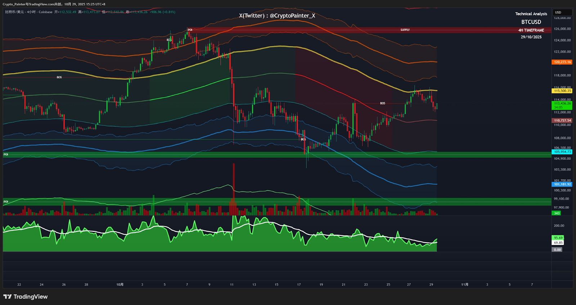Select the BTCUSD title text
Viewport: 576px width, 305px height.
pyautogui.click(x=531, y=22)
